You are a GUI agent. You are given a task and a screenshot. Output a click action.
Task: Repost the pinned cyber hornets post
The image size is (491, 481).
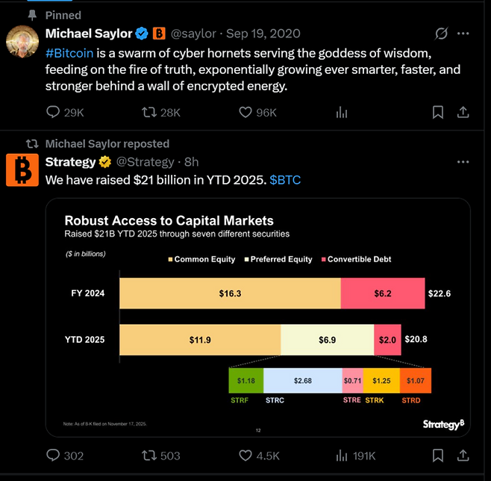pos(149,112)
